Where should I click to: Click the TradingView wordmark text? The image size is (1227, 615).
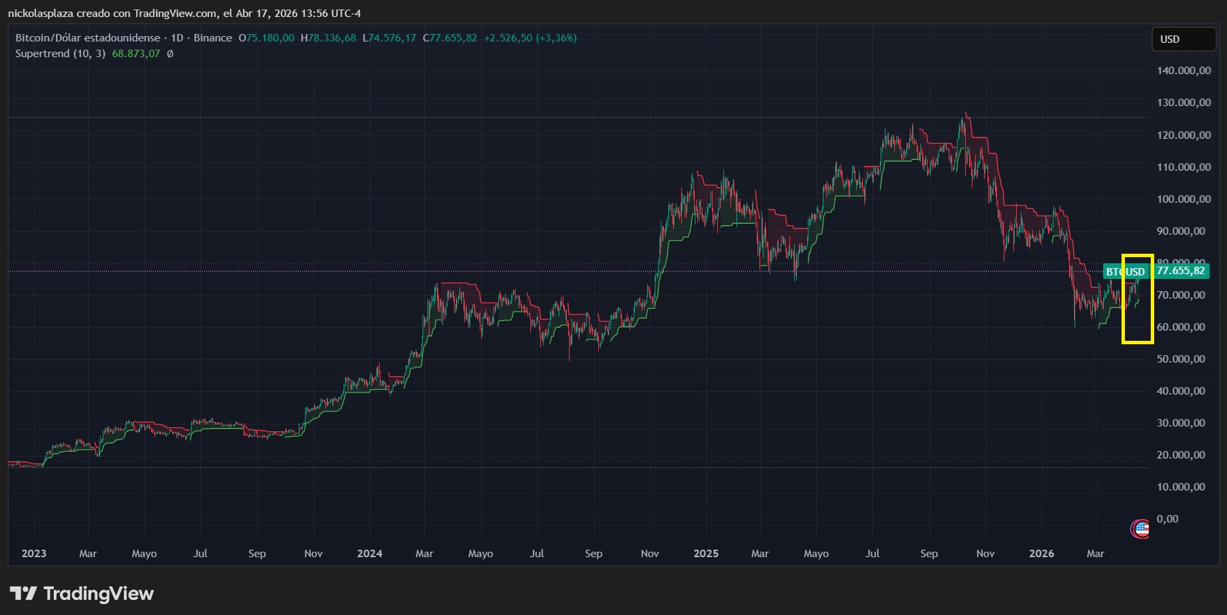coord(99,594)
